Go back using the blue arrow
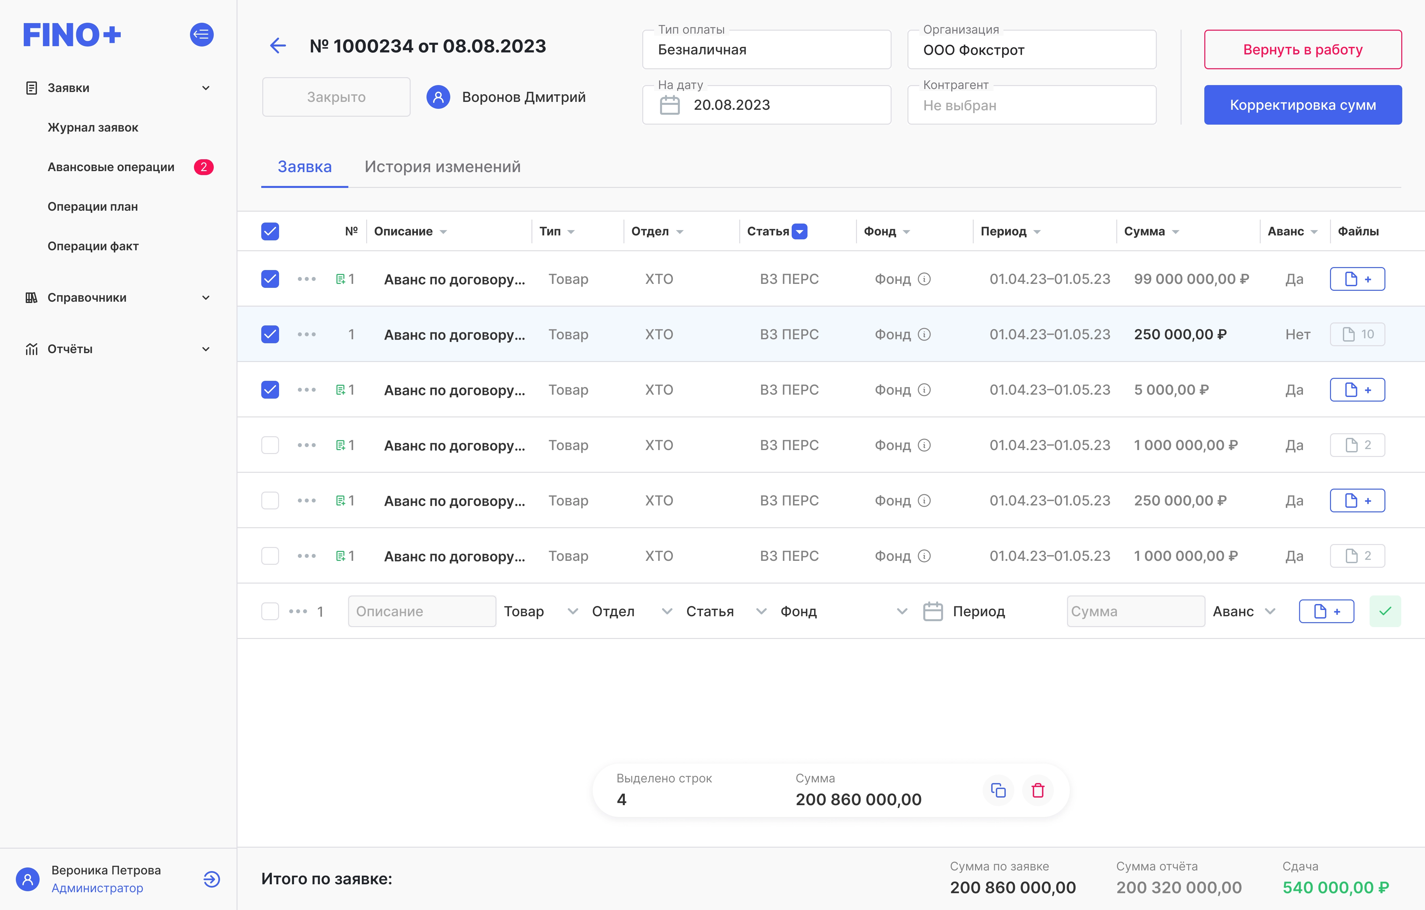 pyautogui.click(x=277, y=45)
